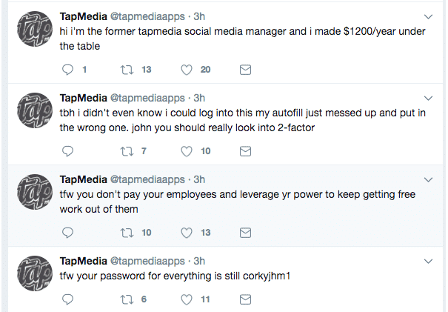
Task: Like the tweet with 20 likes
Action: point(187,70)
